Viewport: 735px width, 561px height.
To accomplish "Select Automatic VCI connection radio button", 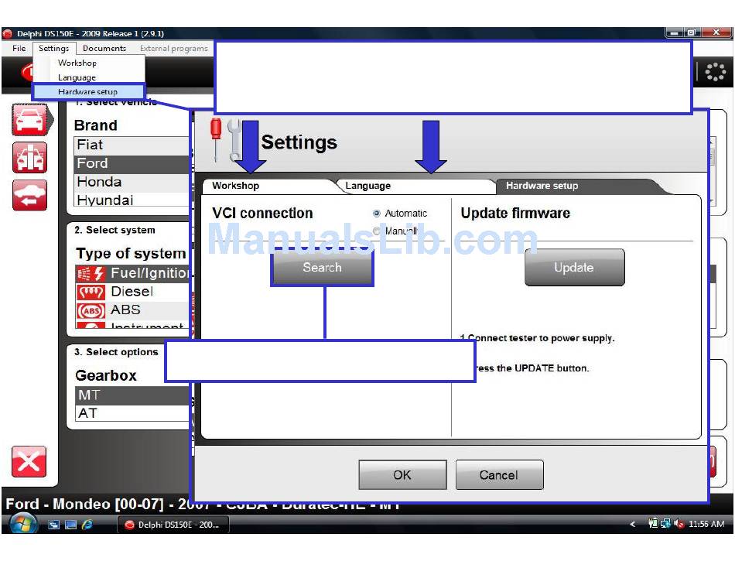I will 377,214.
